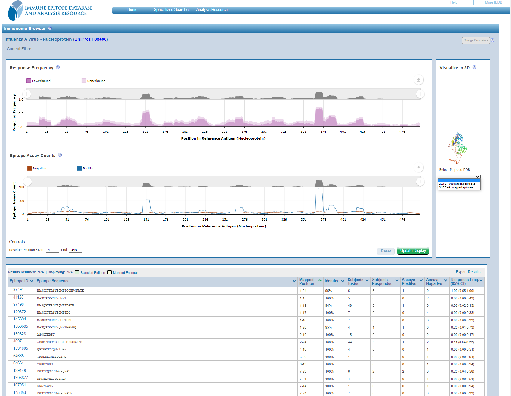Toggle the Mapped Epitopes checkbox
This screenshot has width=511, height=396.
(x=109, y=272)
